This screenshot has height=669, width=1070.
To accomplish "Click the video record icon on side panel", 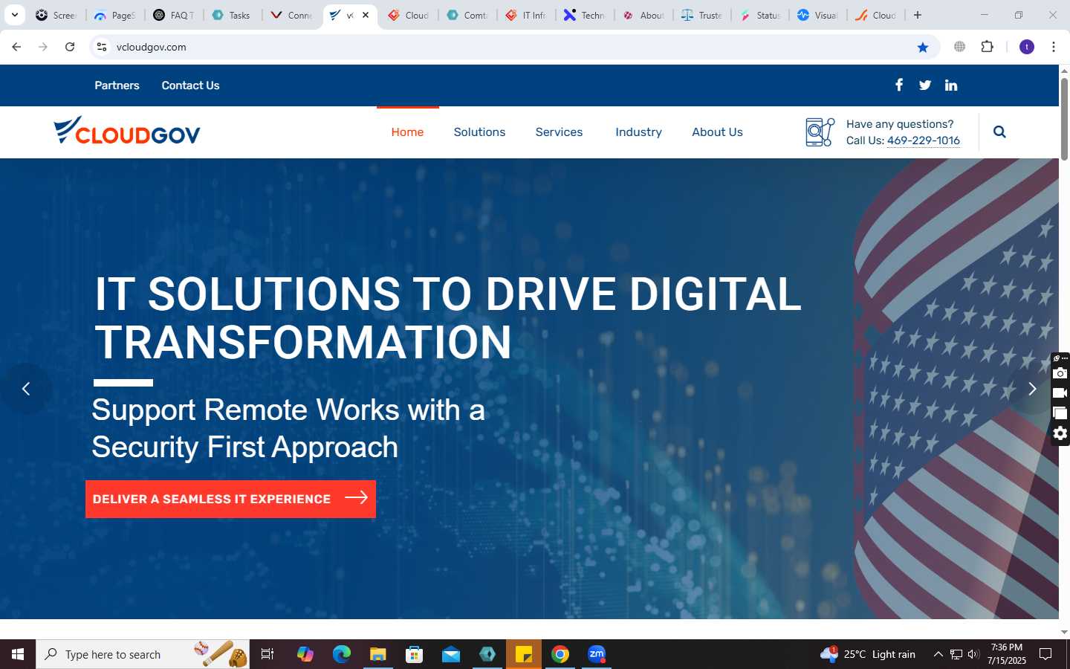I will pos(1060,393).
